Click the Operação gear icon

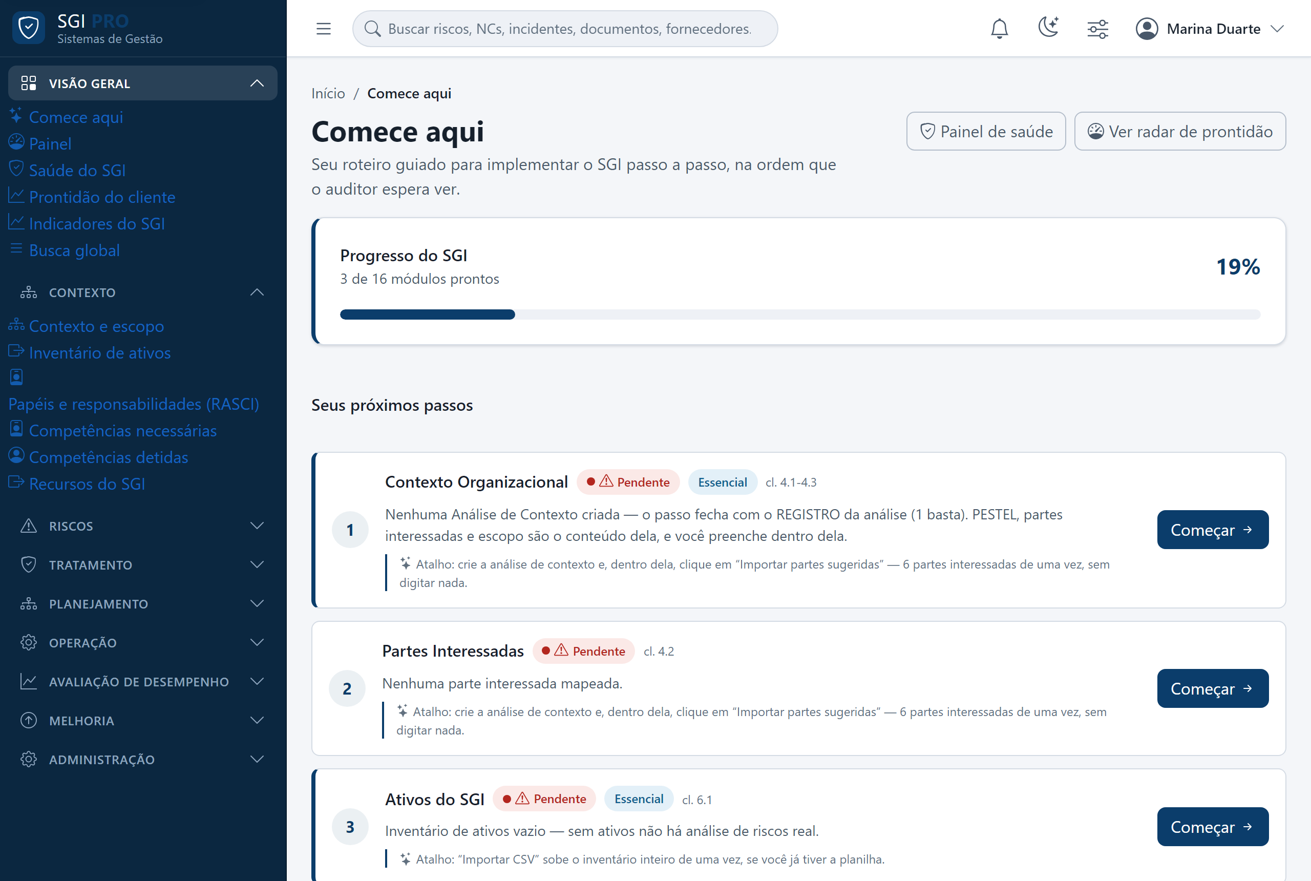click(x=29, y=642)
